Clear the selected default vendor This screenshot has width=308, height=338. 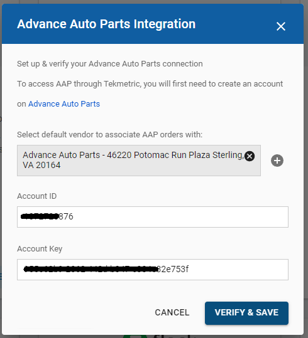[250, 156]
